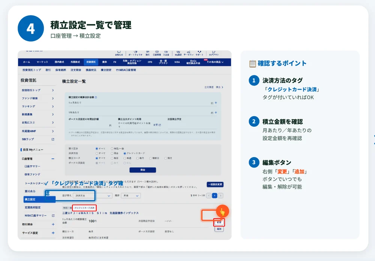Open the My設定 header icon
The width and height of the screenshot is (375, 261).
pyautogui.click(x=178, y=53)
